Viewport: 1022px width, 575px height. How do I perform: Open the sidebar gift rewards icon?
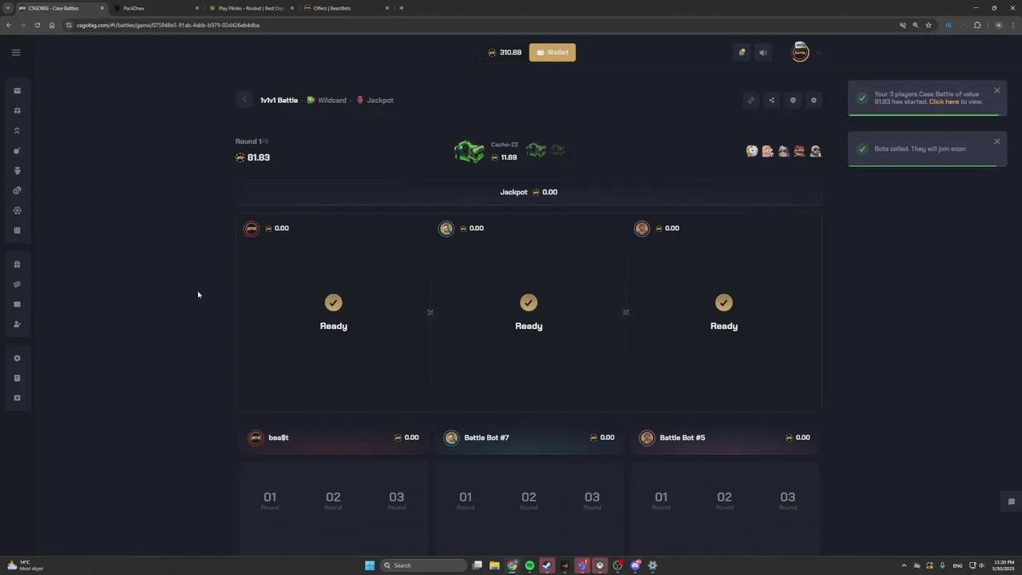17,264
